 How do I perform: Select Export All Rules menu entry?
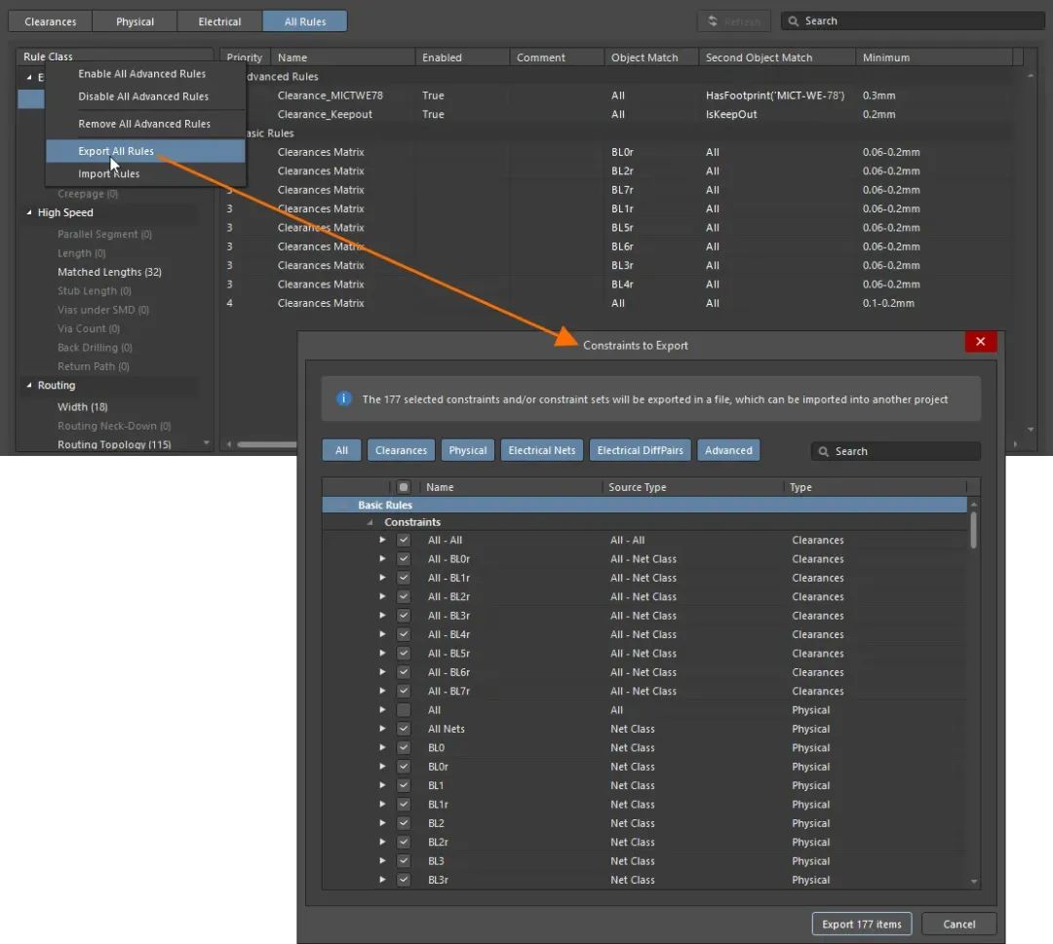coord(145,151)
